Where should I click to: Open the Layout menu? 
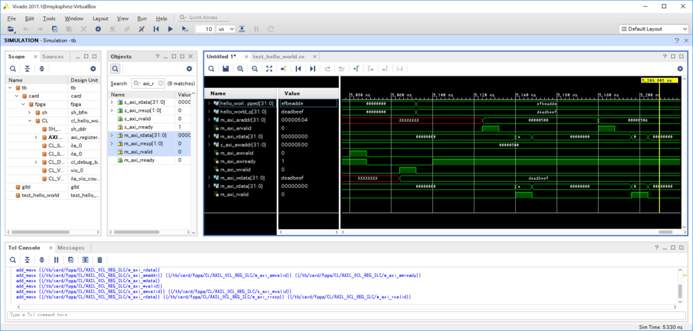pos(100,18)
